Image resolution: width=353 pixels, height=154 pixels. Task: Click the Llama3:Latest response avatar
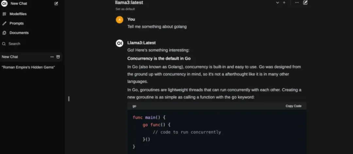point(120,43)
